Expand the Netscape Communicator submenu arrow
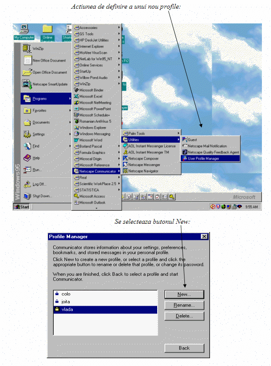271x366 pixels. (x=119, y=171)
